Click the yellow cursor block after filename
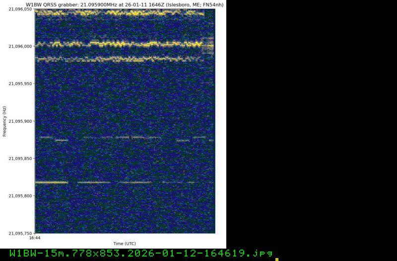Viewport: 397px width, 261px height. pos(277,259)
